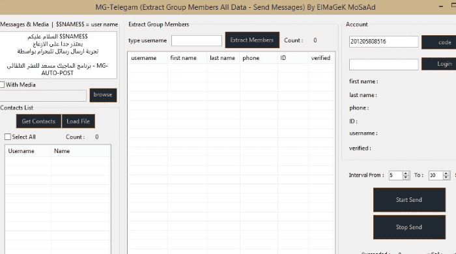The height and width of the screenshot is (254, 456).
Task: Click the 'Contacts List' label
Action: pyautogui.click(x=16, y=108)
